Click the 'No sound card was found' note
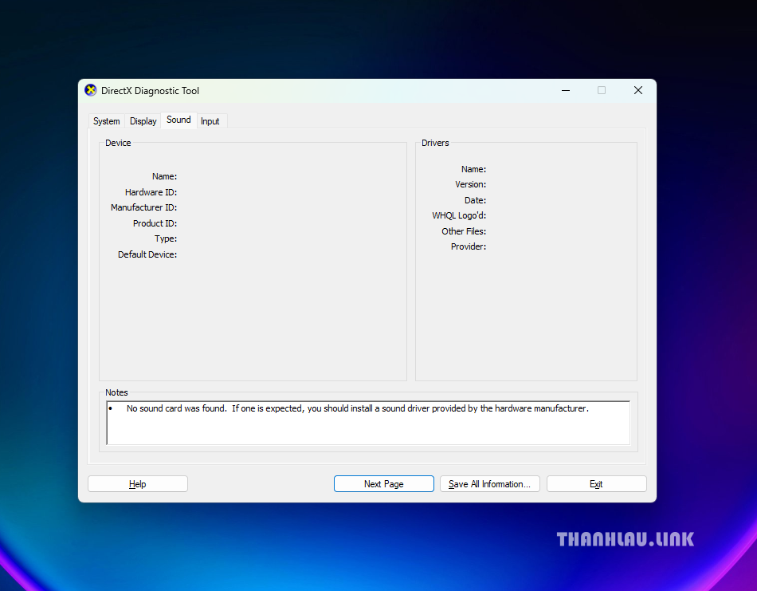This screenshot has height=591, width=757. coord(357,408)
